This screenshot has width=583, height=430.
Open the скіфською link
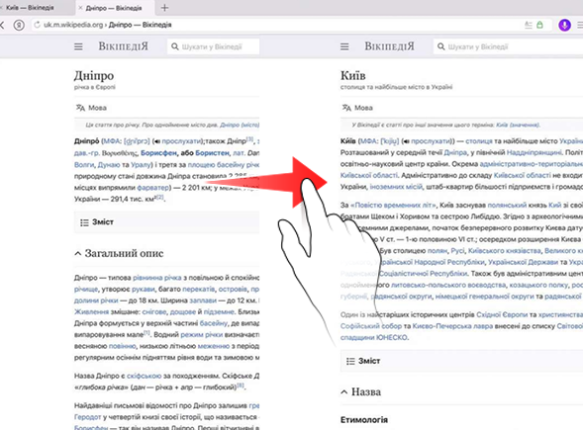point(144,376)
